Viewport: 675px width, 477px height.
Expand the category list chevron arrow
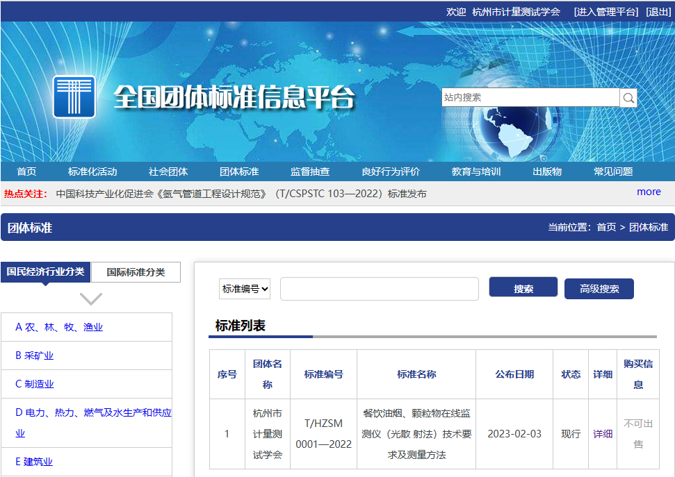(x=91, y=299)
